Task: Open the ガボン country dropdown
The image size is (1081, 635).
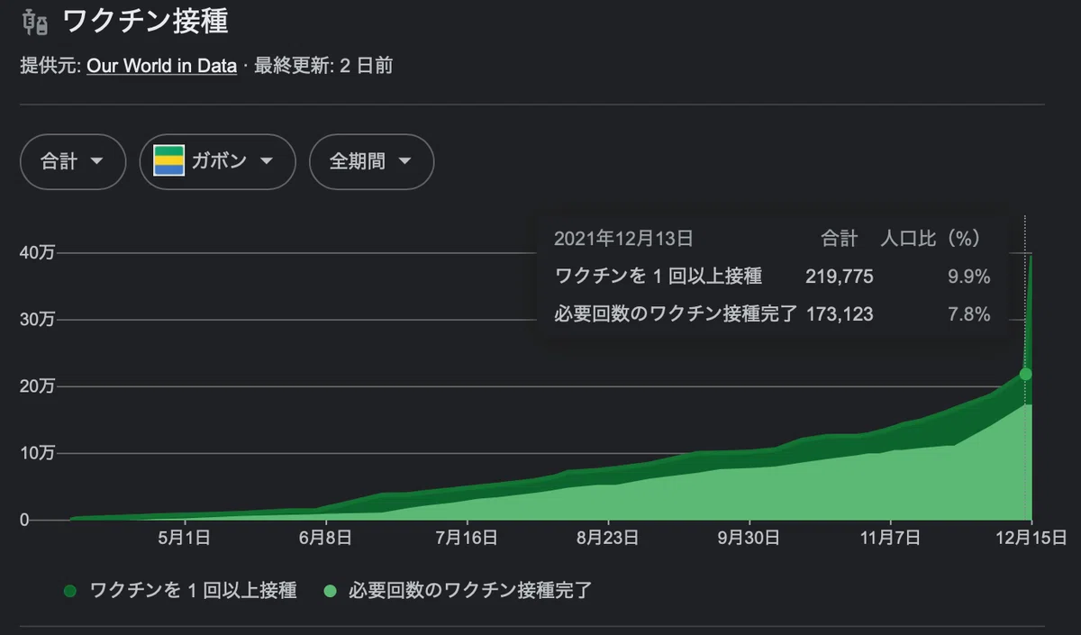Action: point(217,161)
